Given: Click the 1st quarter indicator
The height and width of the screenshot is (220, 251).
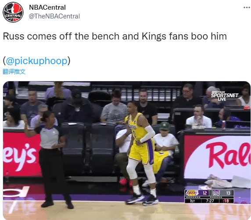Looking at the screenshot, I should click(x=192, y=201).
